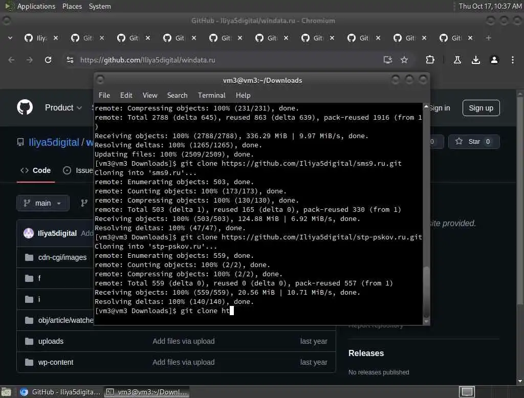Viewport: 524px width, 398px height.
Task: Open Chromium three-dot menu
Action: tap(513, 60)
